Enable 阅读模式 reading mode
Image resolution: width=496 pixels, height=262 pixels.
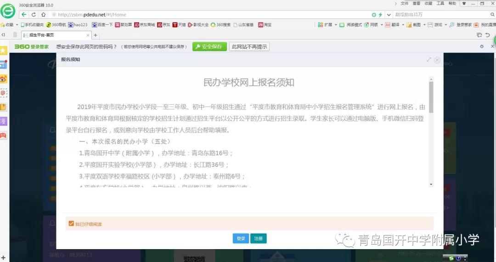(350, 25)
